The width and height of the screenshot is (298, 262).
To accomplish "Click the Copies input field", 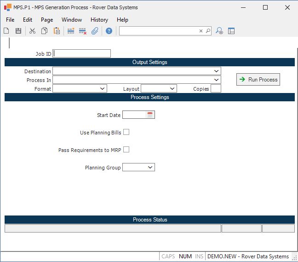I will [216, 89].
